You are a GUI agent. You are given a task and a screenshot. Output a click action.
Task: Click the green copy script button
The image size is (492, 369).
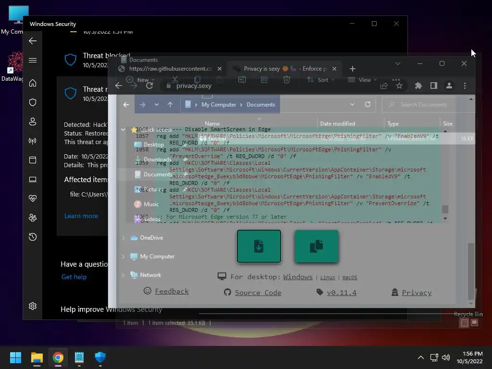[x=317, y=246]
